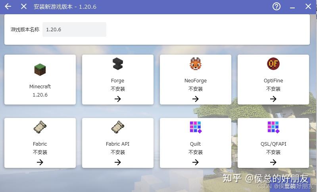This screenshot has height=192, width=317.
Task: Select the Forge label text
Action: (x=117, y=81)
